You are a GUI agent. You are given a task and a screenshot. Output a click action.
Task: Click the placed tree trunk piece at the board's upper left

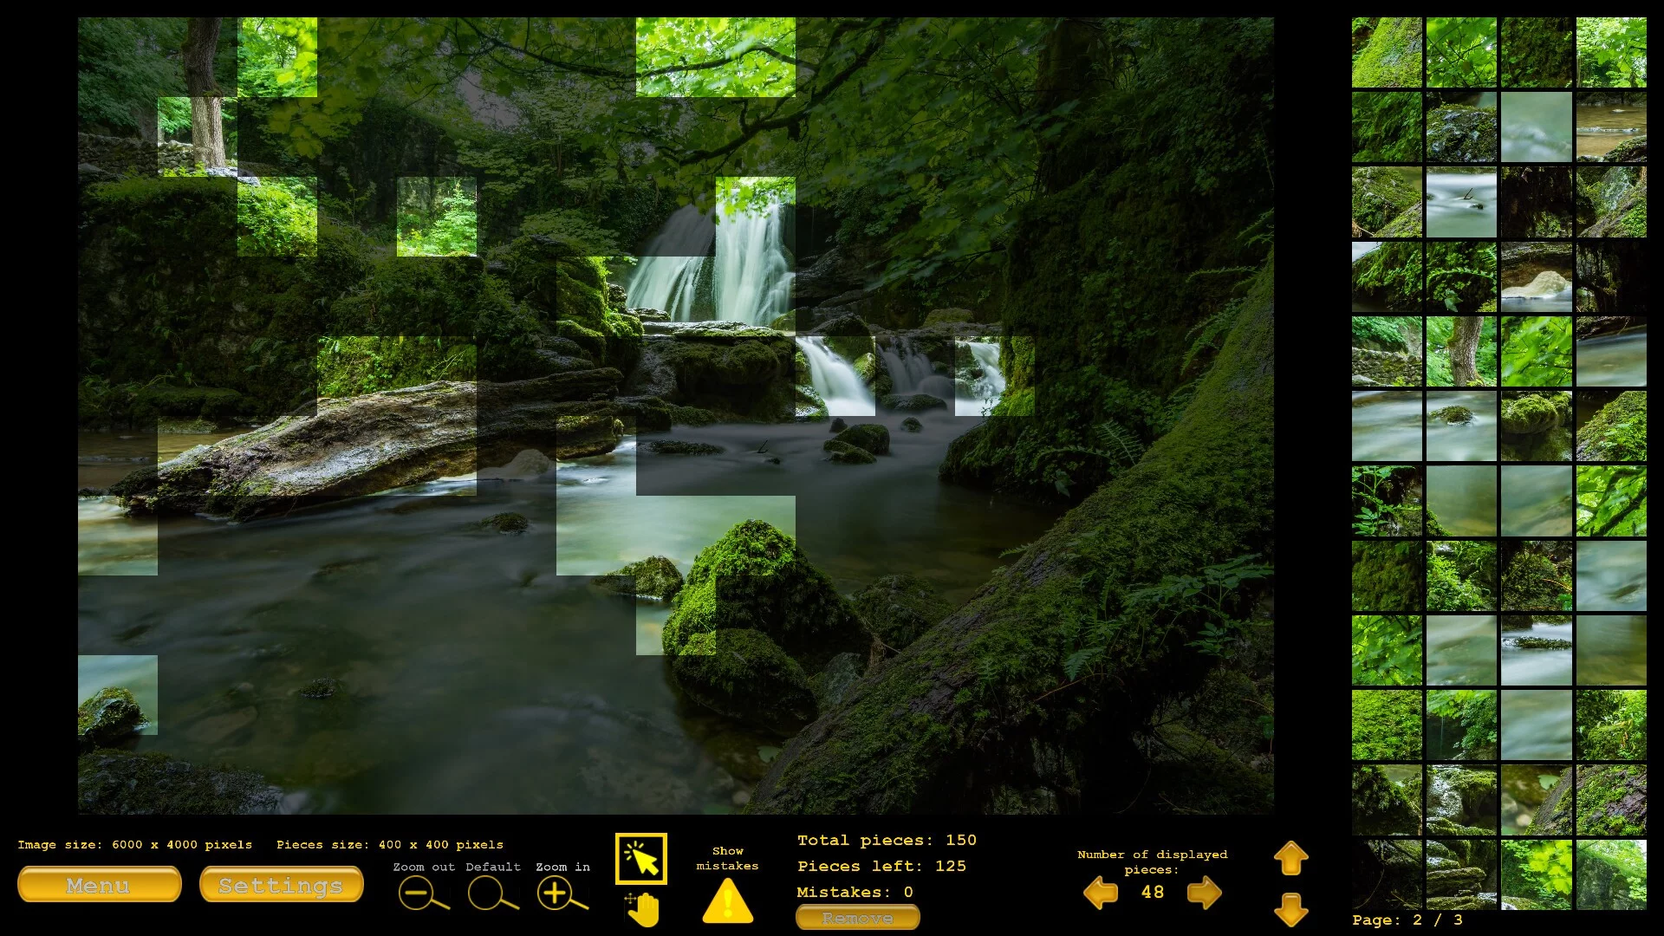[198, 137]
